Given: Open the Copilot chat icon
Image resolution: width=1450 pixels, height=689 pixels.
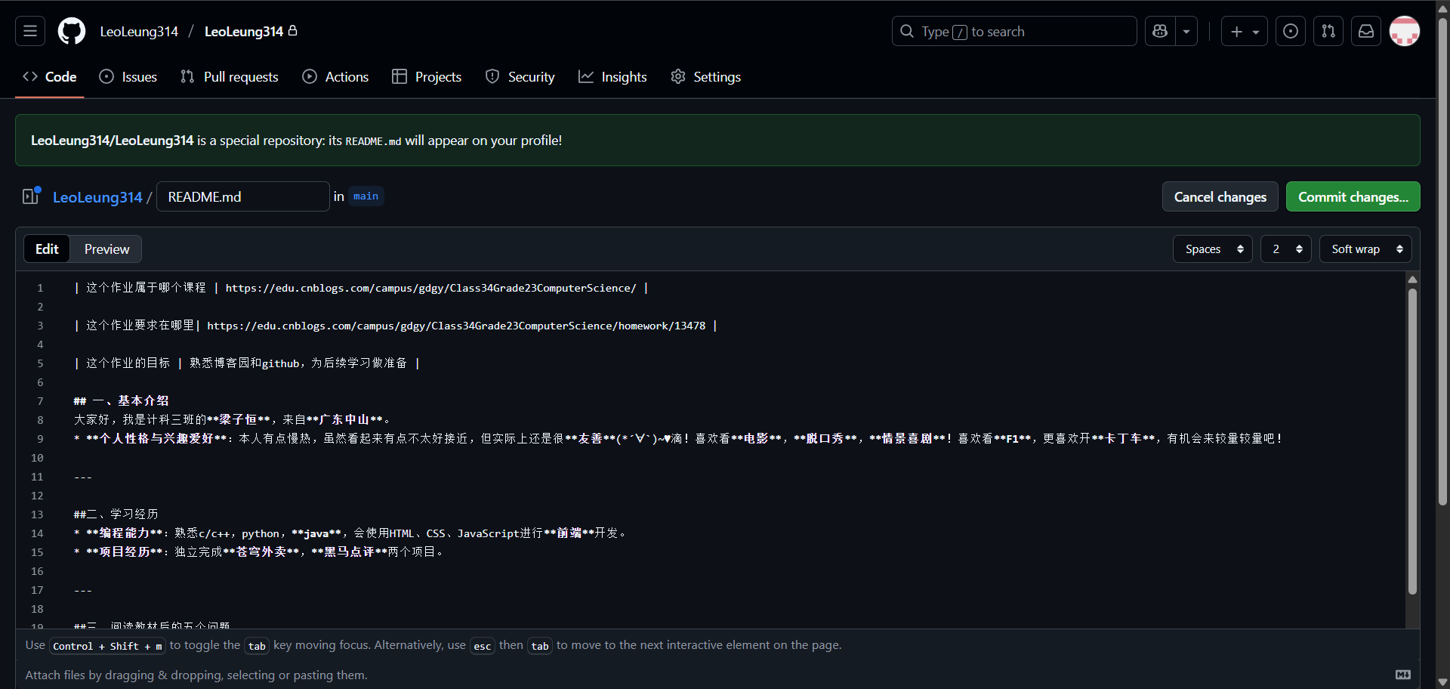Looking at the screenshot, I should [1160, 31].
